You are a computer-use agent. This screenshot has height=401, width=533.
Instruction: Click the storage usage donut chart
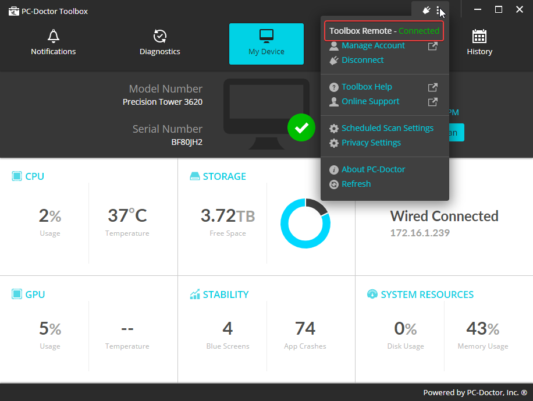pyautogui.click(x=305, y=223)
